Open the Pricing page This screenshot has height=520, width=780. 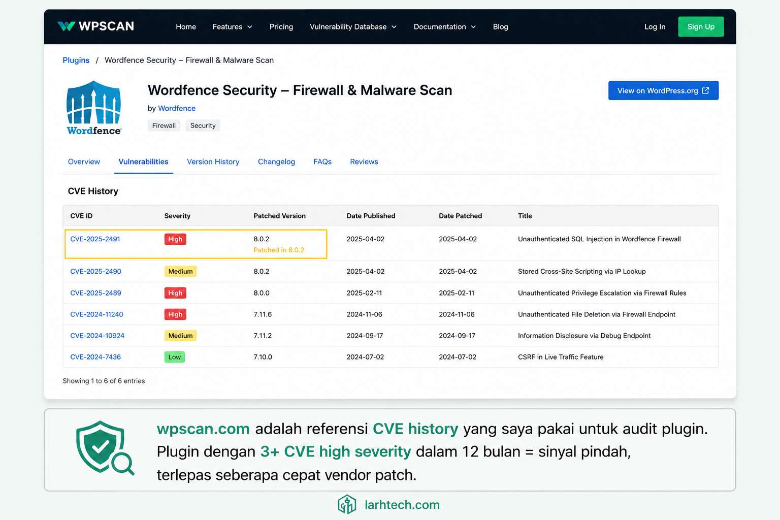(x=281, y=26)
